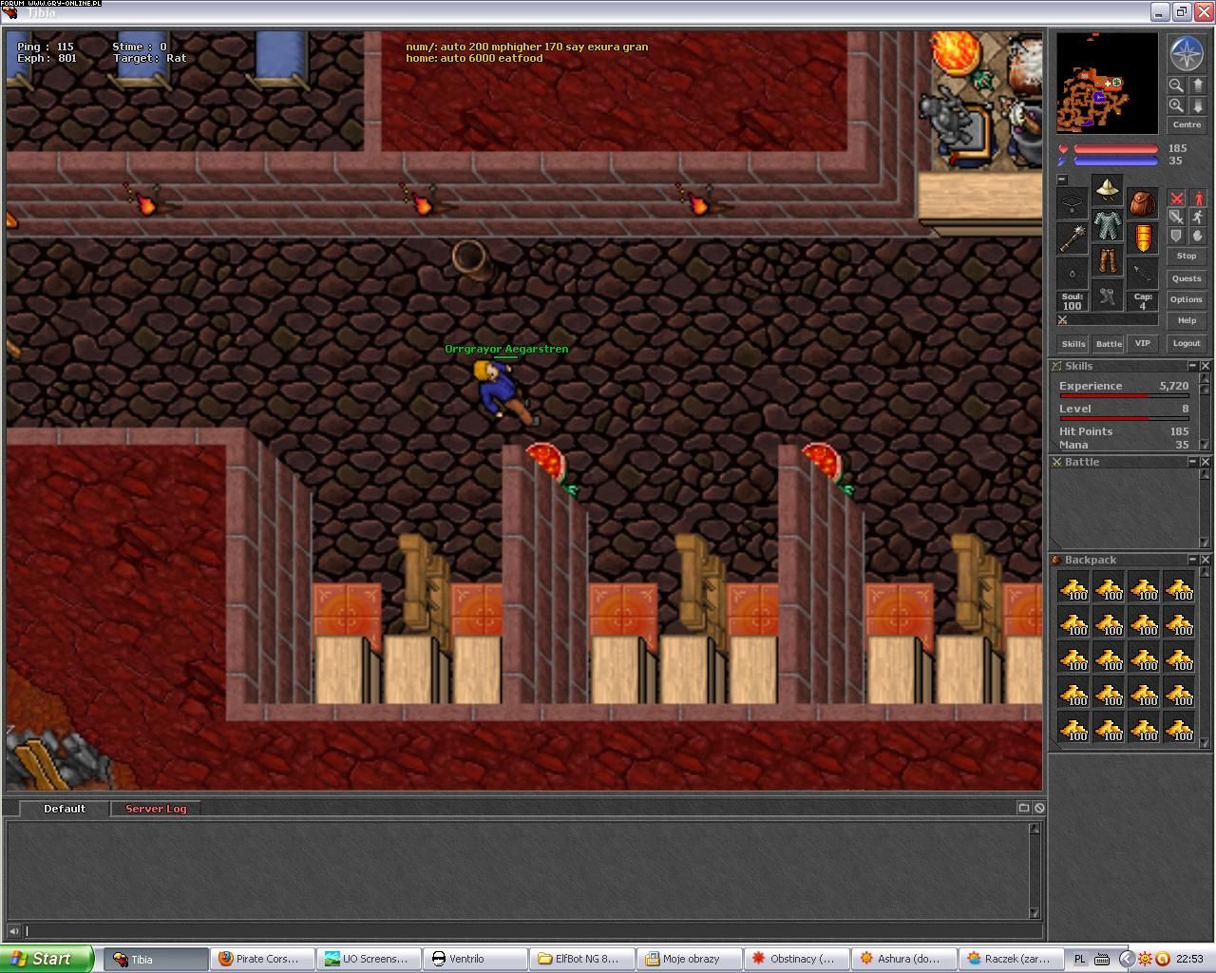Select the equipped mace weapon
Screen dimensions: 1216x973
coord(1073,238)
